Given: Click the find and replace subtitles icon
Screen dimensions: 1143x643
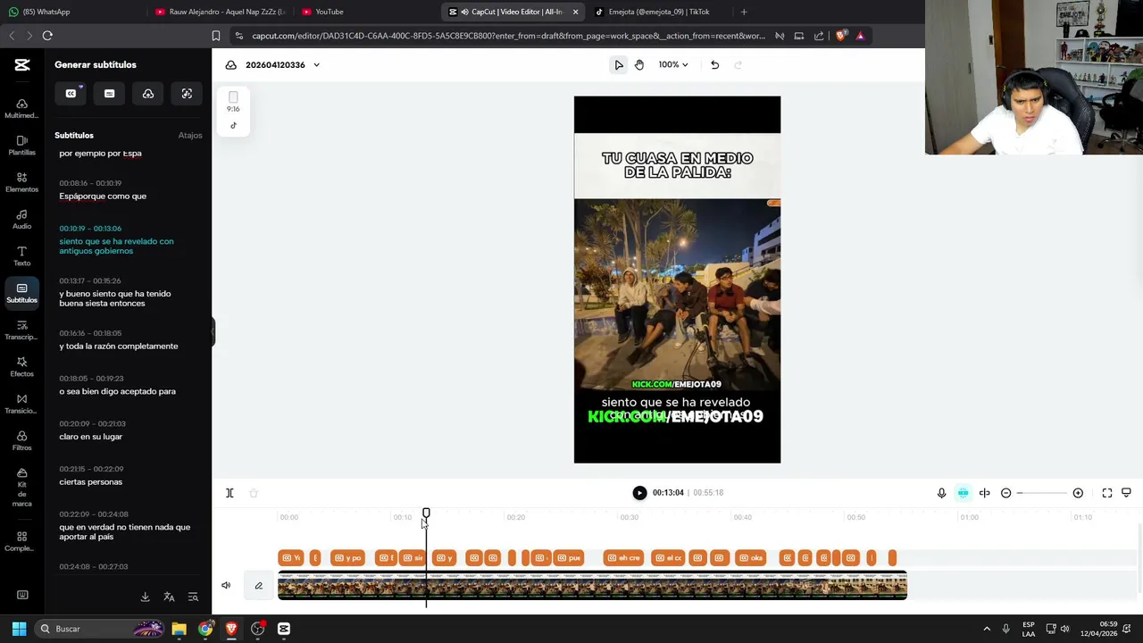Looking at the screenshot, I should click(193, 597).
